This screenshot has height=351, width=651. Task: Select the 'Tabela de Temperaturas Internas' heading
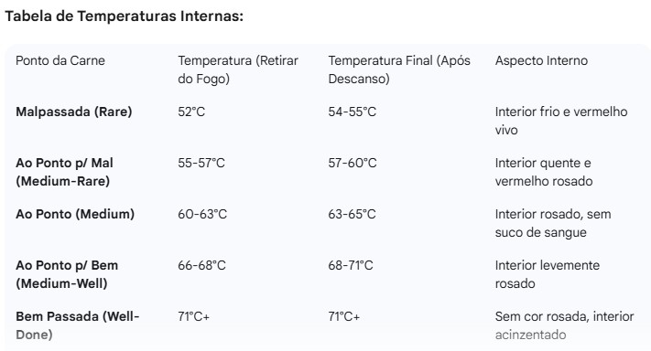pyautogui.click(x=124, y=16)
